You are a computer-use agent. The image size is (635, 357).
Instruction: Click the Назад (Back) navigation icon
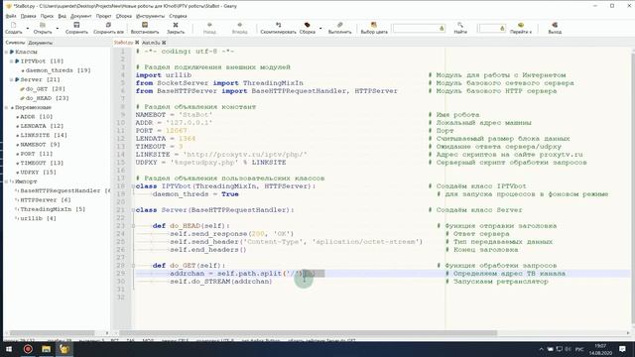click(x=209, y=25)
